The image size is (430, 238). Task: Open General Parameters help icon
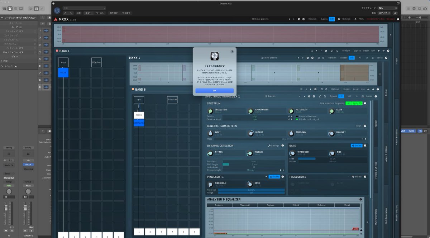[x=365, y=126]
